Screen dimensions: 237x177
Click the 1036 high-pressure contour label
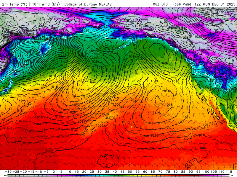coord(185,38)
